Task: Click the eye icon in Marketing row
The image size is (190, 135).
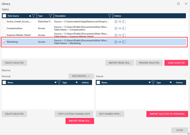Action: click(x=120, y=42)
